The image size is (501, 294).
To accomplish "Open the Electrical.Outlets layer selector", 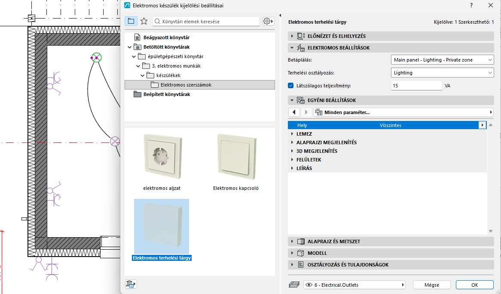I will click(354, 285).
